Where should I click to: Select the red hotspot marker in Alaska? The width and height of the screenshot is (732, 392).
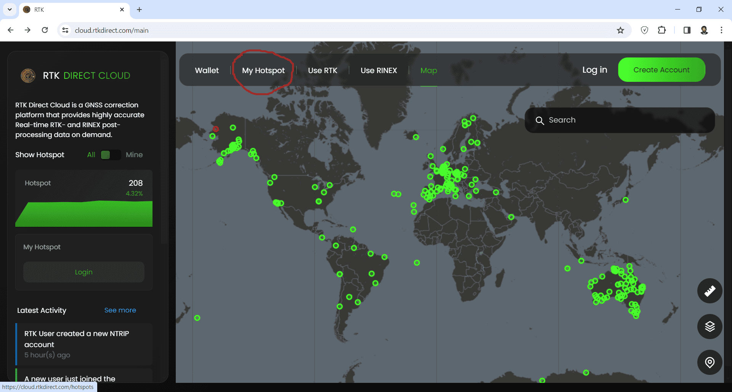click(x=216, y=129)
